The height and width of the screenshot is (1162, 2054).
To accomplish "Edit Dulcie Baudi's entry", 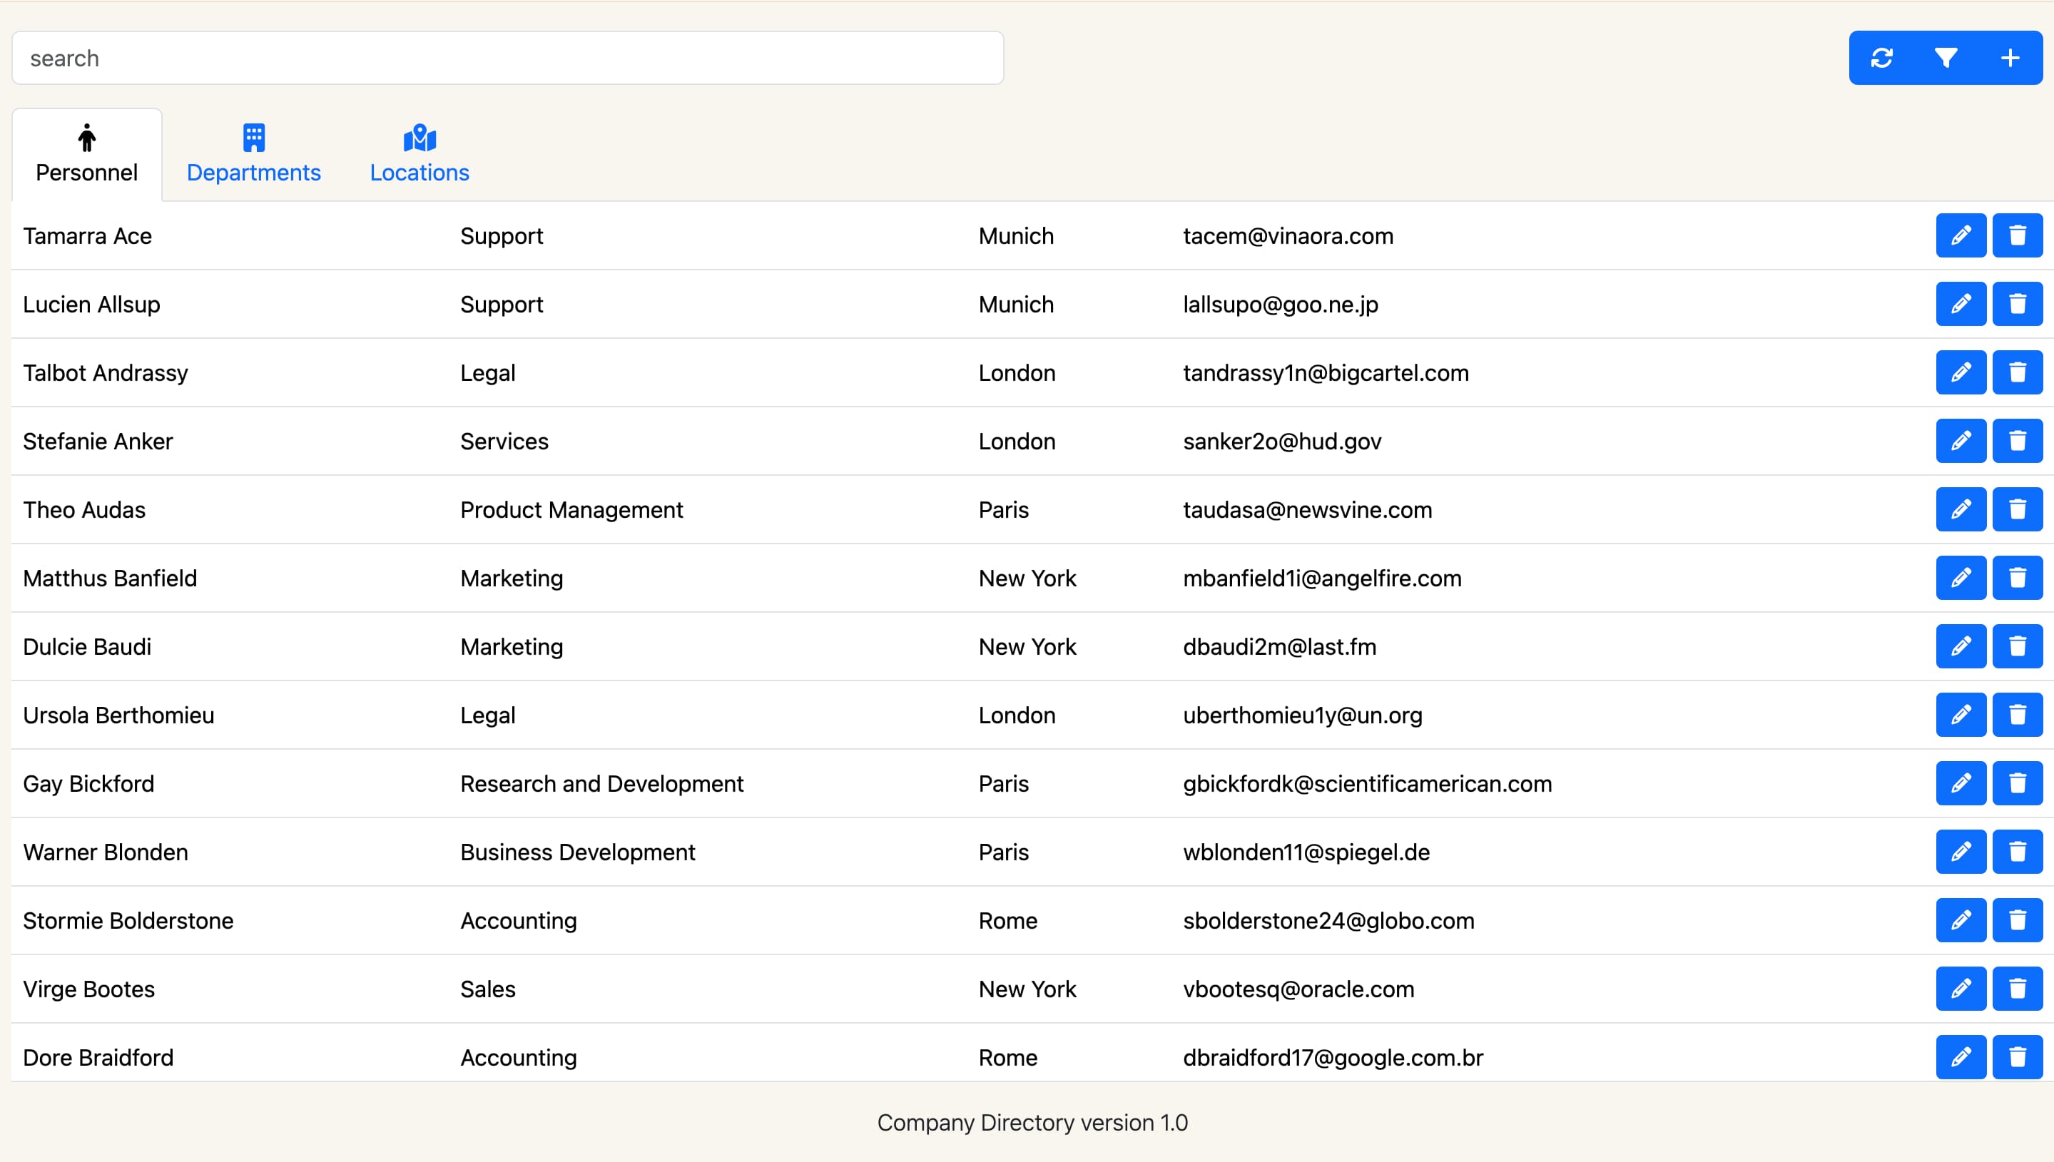I will click(1961, 646).
